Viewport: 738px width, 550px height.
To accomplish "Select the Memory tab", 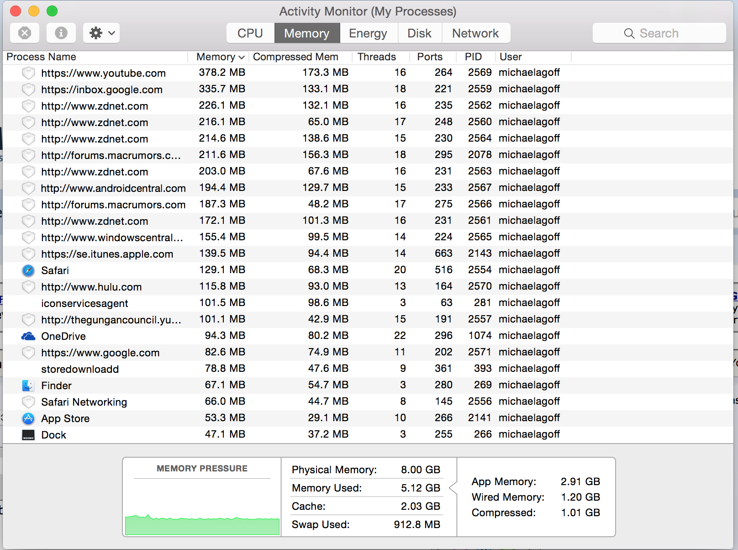I will click(x=307, y=33).
